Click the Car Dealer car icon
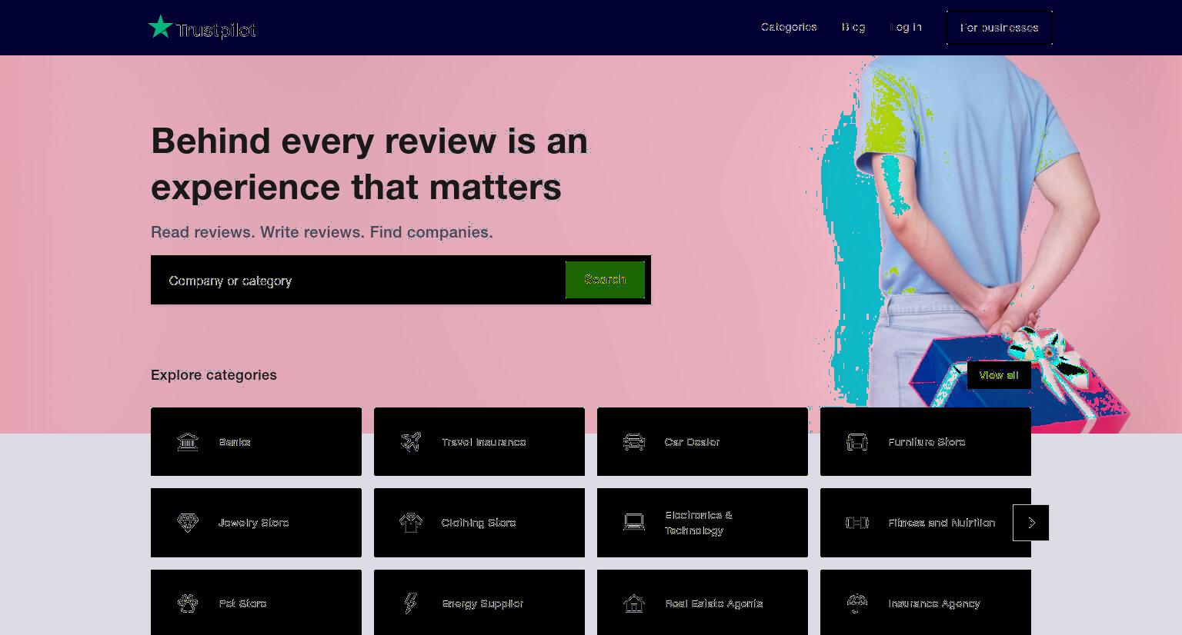The width and height of the screenshot is (1182, 635). click(x=634, y=442)
